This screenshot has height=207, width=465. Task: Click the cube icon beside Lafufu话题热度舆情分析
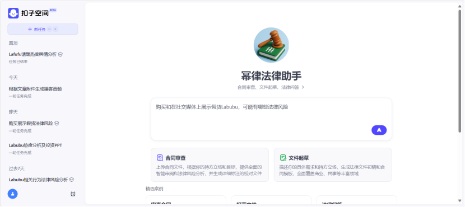pyautogui.click(x=61, y=54)
